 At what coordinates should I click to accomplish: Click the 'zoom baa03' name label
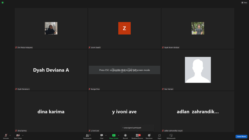pos(95,47)
